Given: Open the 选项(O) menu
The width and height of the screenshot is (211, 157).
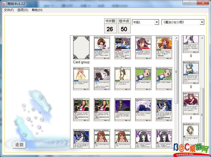Looking at the screenshot, I should click(22, 10).
